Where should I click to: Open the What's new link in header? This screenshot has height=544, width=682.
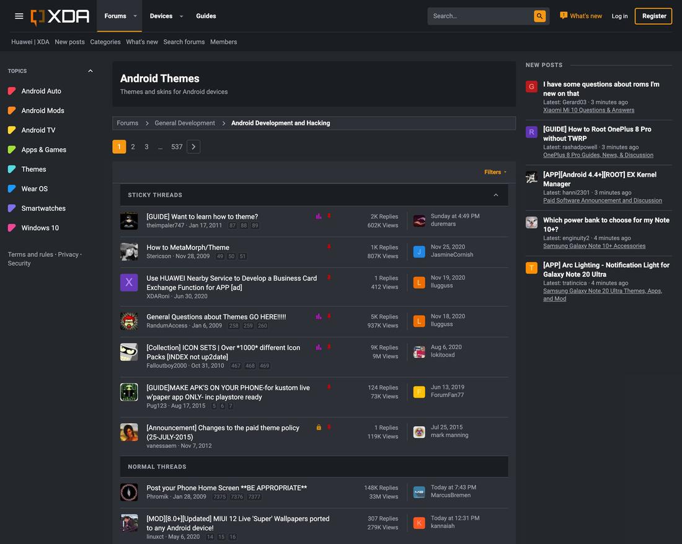[x=580, y=16]
